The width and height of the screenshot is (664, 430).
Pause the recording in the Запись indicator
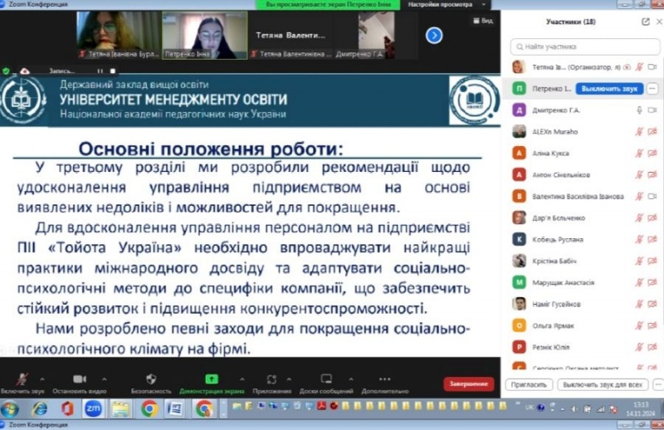100,71
